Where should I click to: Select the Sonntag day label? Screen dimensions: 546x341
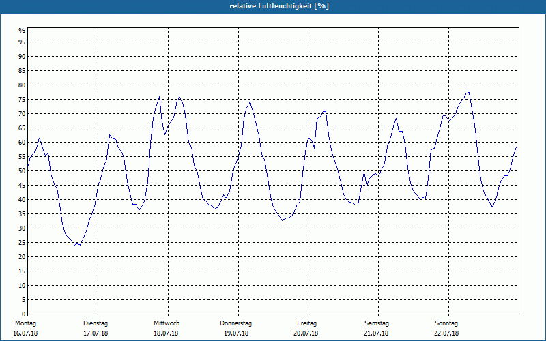tap(446, 323)
